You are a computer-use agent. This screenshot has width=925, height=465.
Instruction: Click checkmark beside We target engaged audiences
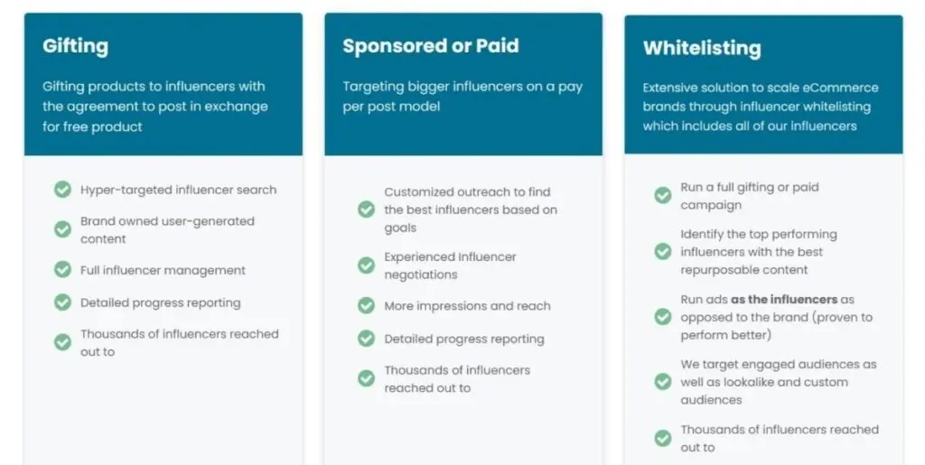(663, 382)
